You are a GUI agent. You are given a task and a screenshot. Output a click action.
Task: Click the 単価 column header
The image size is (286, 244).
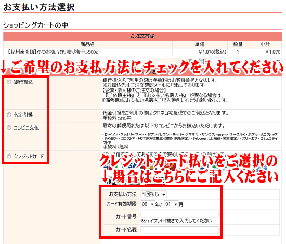tap(200, 44)
